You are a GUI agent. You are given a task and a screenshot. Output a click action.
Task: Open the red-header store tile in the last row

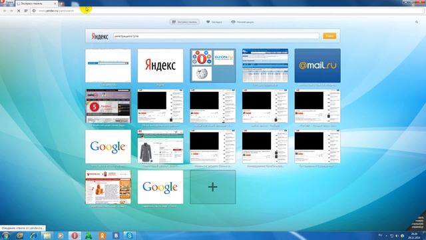pos(108,187)
